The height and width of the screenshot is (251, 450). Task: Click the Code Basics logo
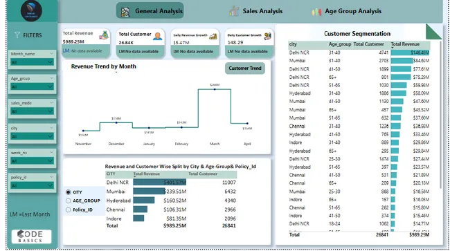coord(32,236)
